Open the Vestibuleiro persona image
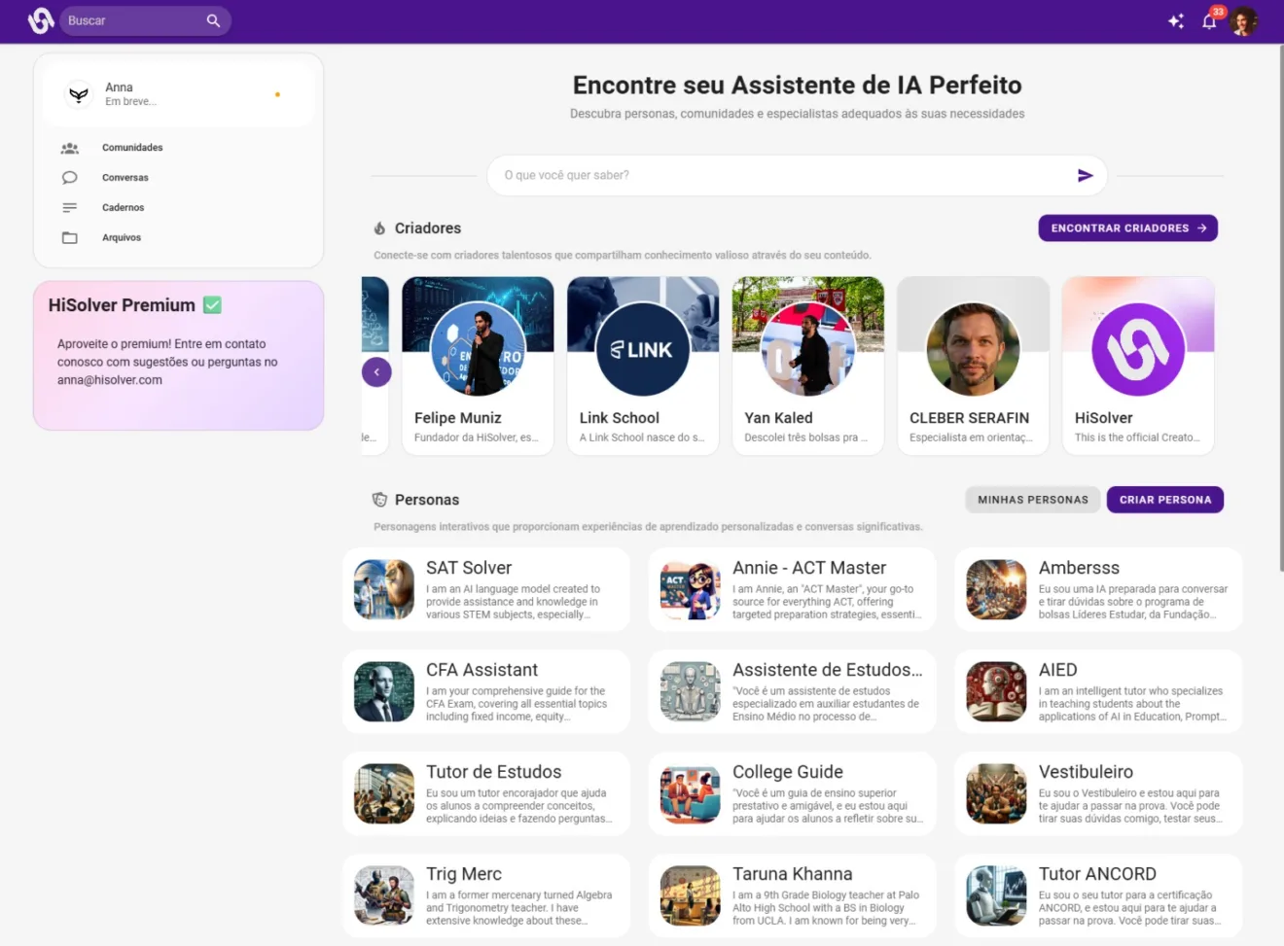The width and height of the screenshot is (1284, 946). coord(996,794)
